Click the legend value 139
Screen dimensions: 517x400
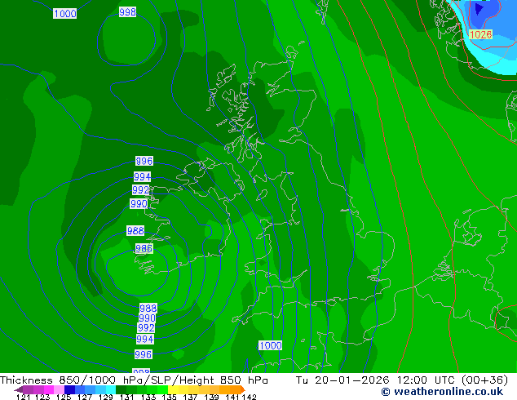pyautogui.click(x=211, y=397)
